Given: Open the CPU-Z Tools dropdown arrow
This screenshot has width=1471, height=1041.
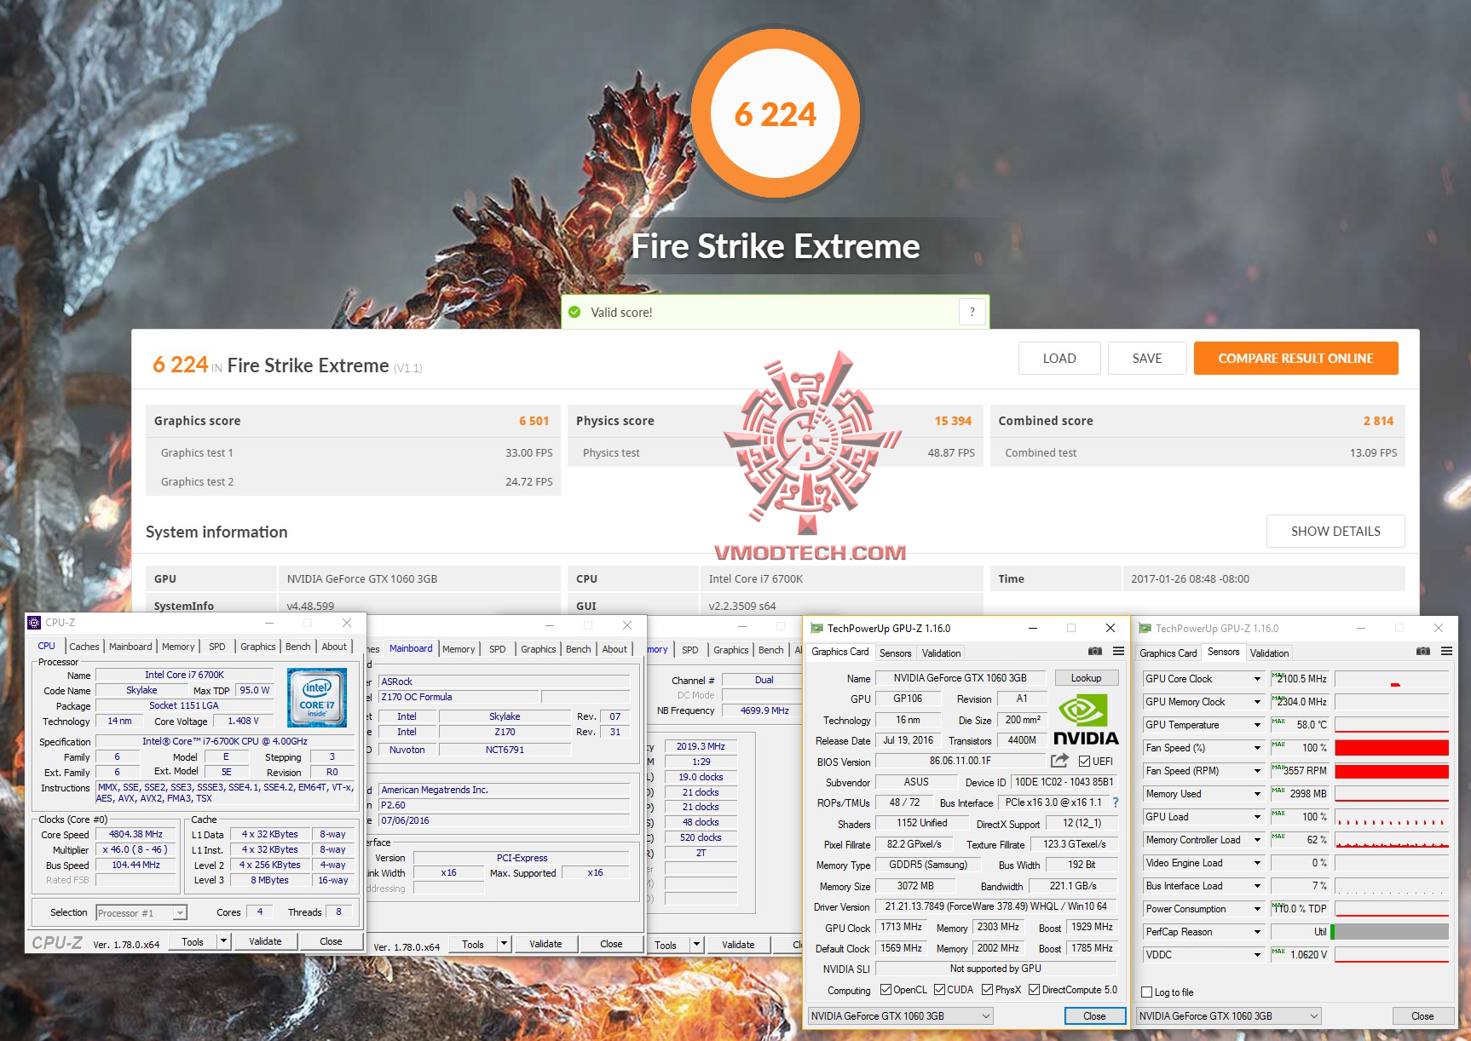Looking at the screenshot, I should (224, 940).
